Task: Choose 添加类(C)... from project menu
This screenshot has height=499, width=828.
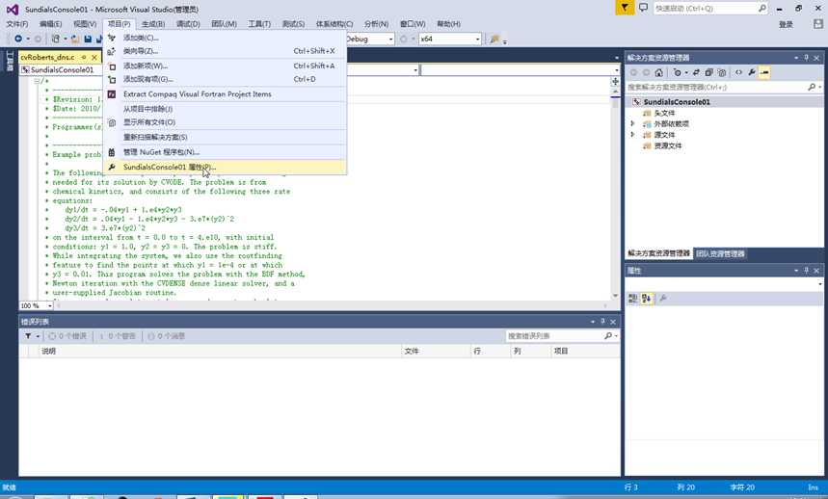Action: click(x=225, y=38)
